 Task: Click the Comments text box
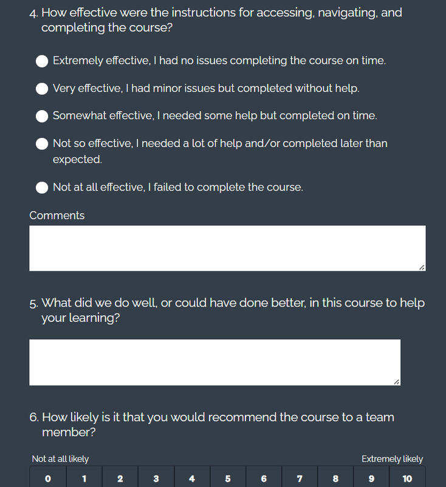click(x=227, y=248)
